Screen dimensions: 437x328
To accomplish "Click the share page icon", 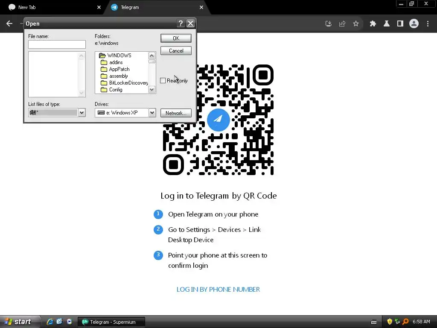I will coord(342,24).
